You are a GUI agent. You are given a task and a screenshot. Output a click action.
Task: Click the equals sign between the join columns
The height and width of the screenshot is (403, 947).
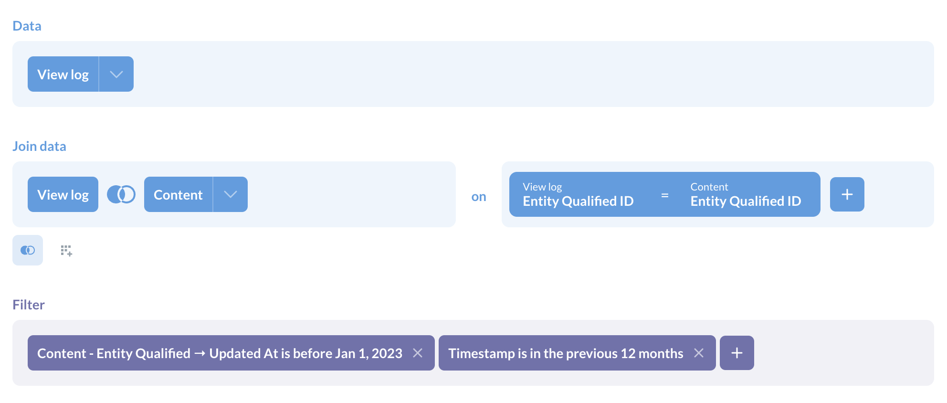[x=664, y=194]
